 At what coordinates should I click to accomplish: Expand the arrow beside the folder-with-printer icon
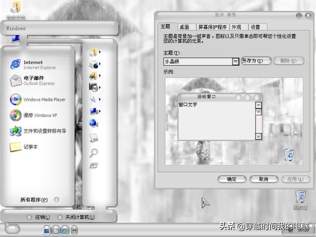(x=100, y=76)
